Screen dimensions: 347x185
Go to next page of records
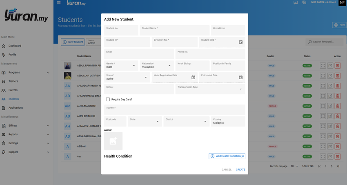click(331, 166)
